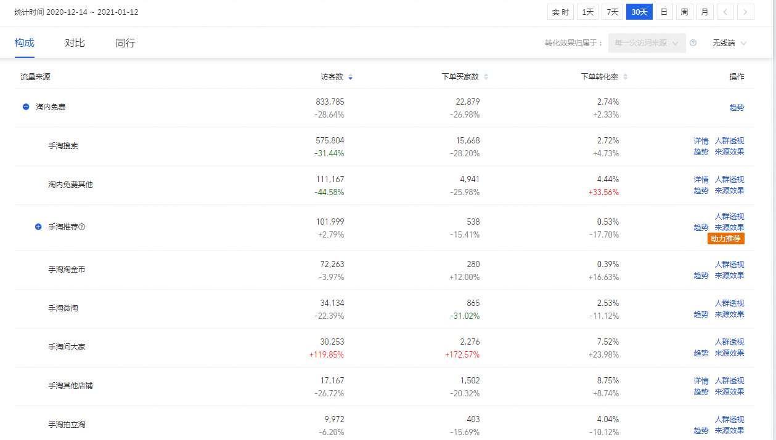Select the 7天 time range
This screenshot has height=440, width=776.
(612, 12)
